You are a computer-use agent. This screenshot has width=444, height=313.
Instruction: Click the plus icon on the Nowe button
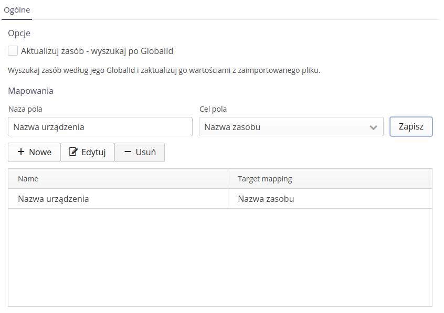[x=21, y=152]
